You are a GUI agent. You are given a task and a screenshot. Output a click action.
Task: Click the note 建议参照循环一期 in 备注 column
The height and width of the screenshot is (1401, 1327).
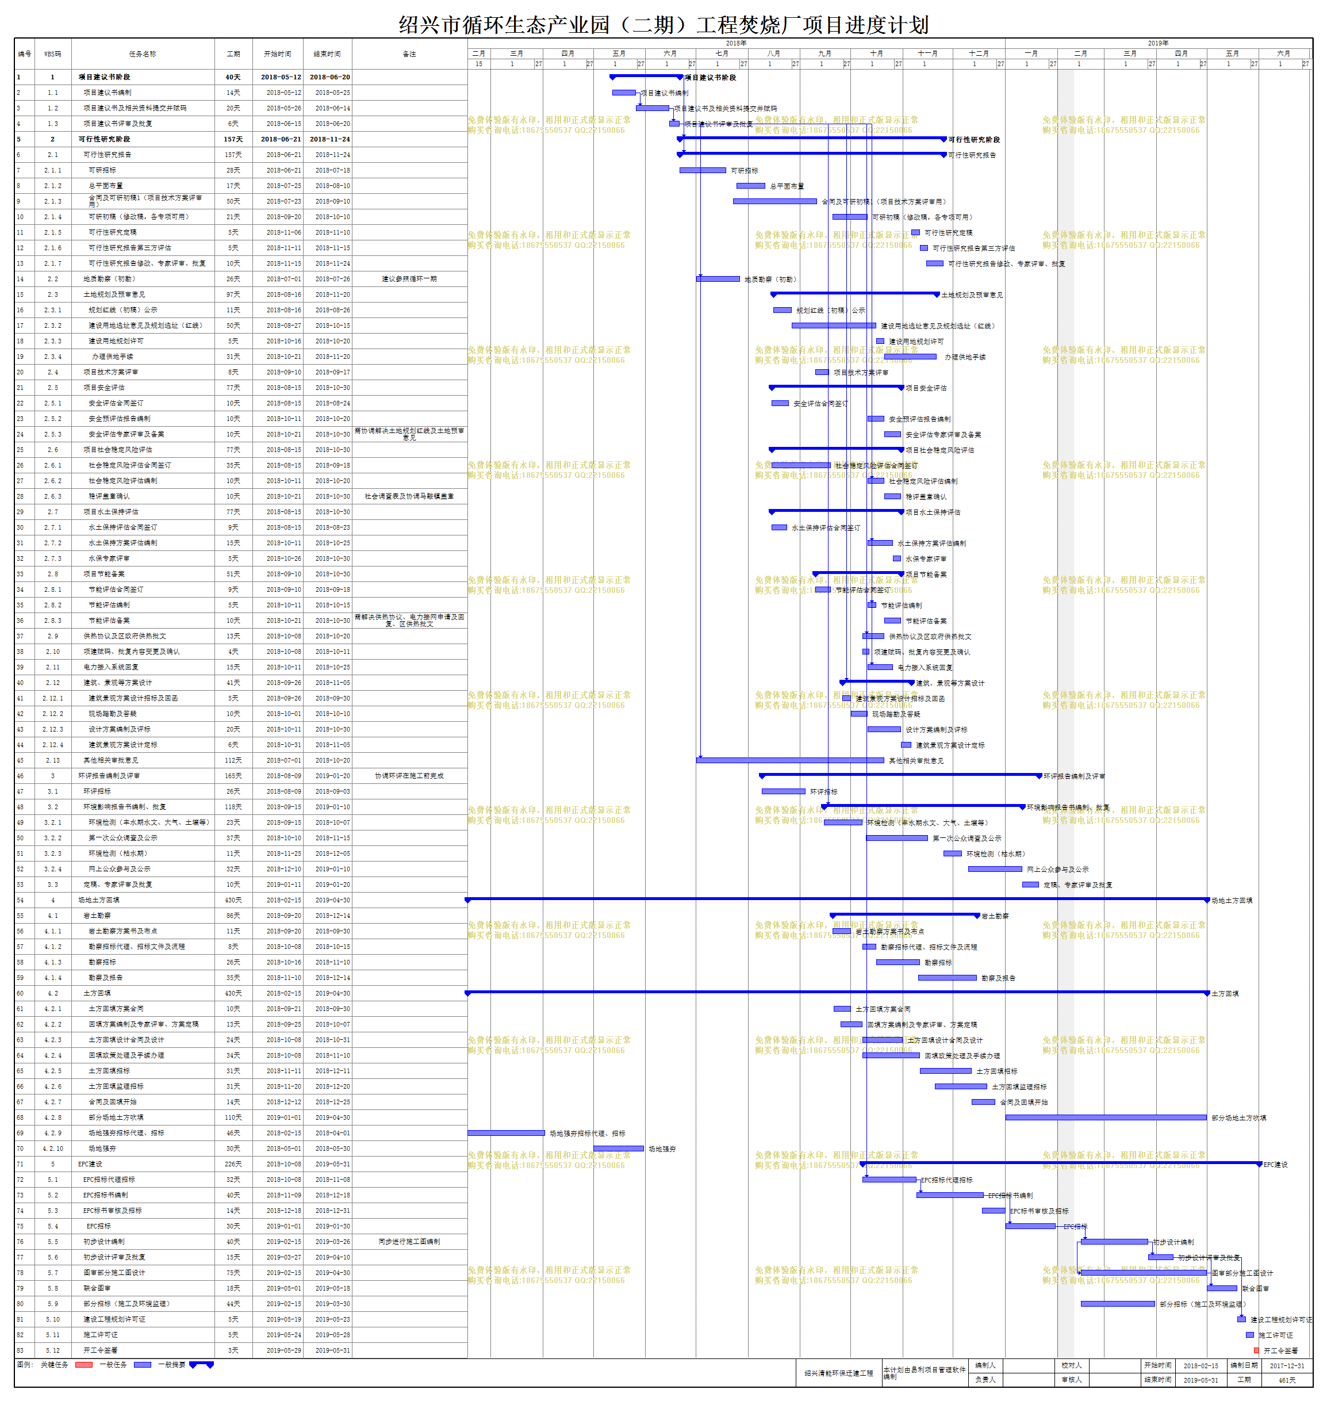[409, 279]
